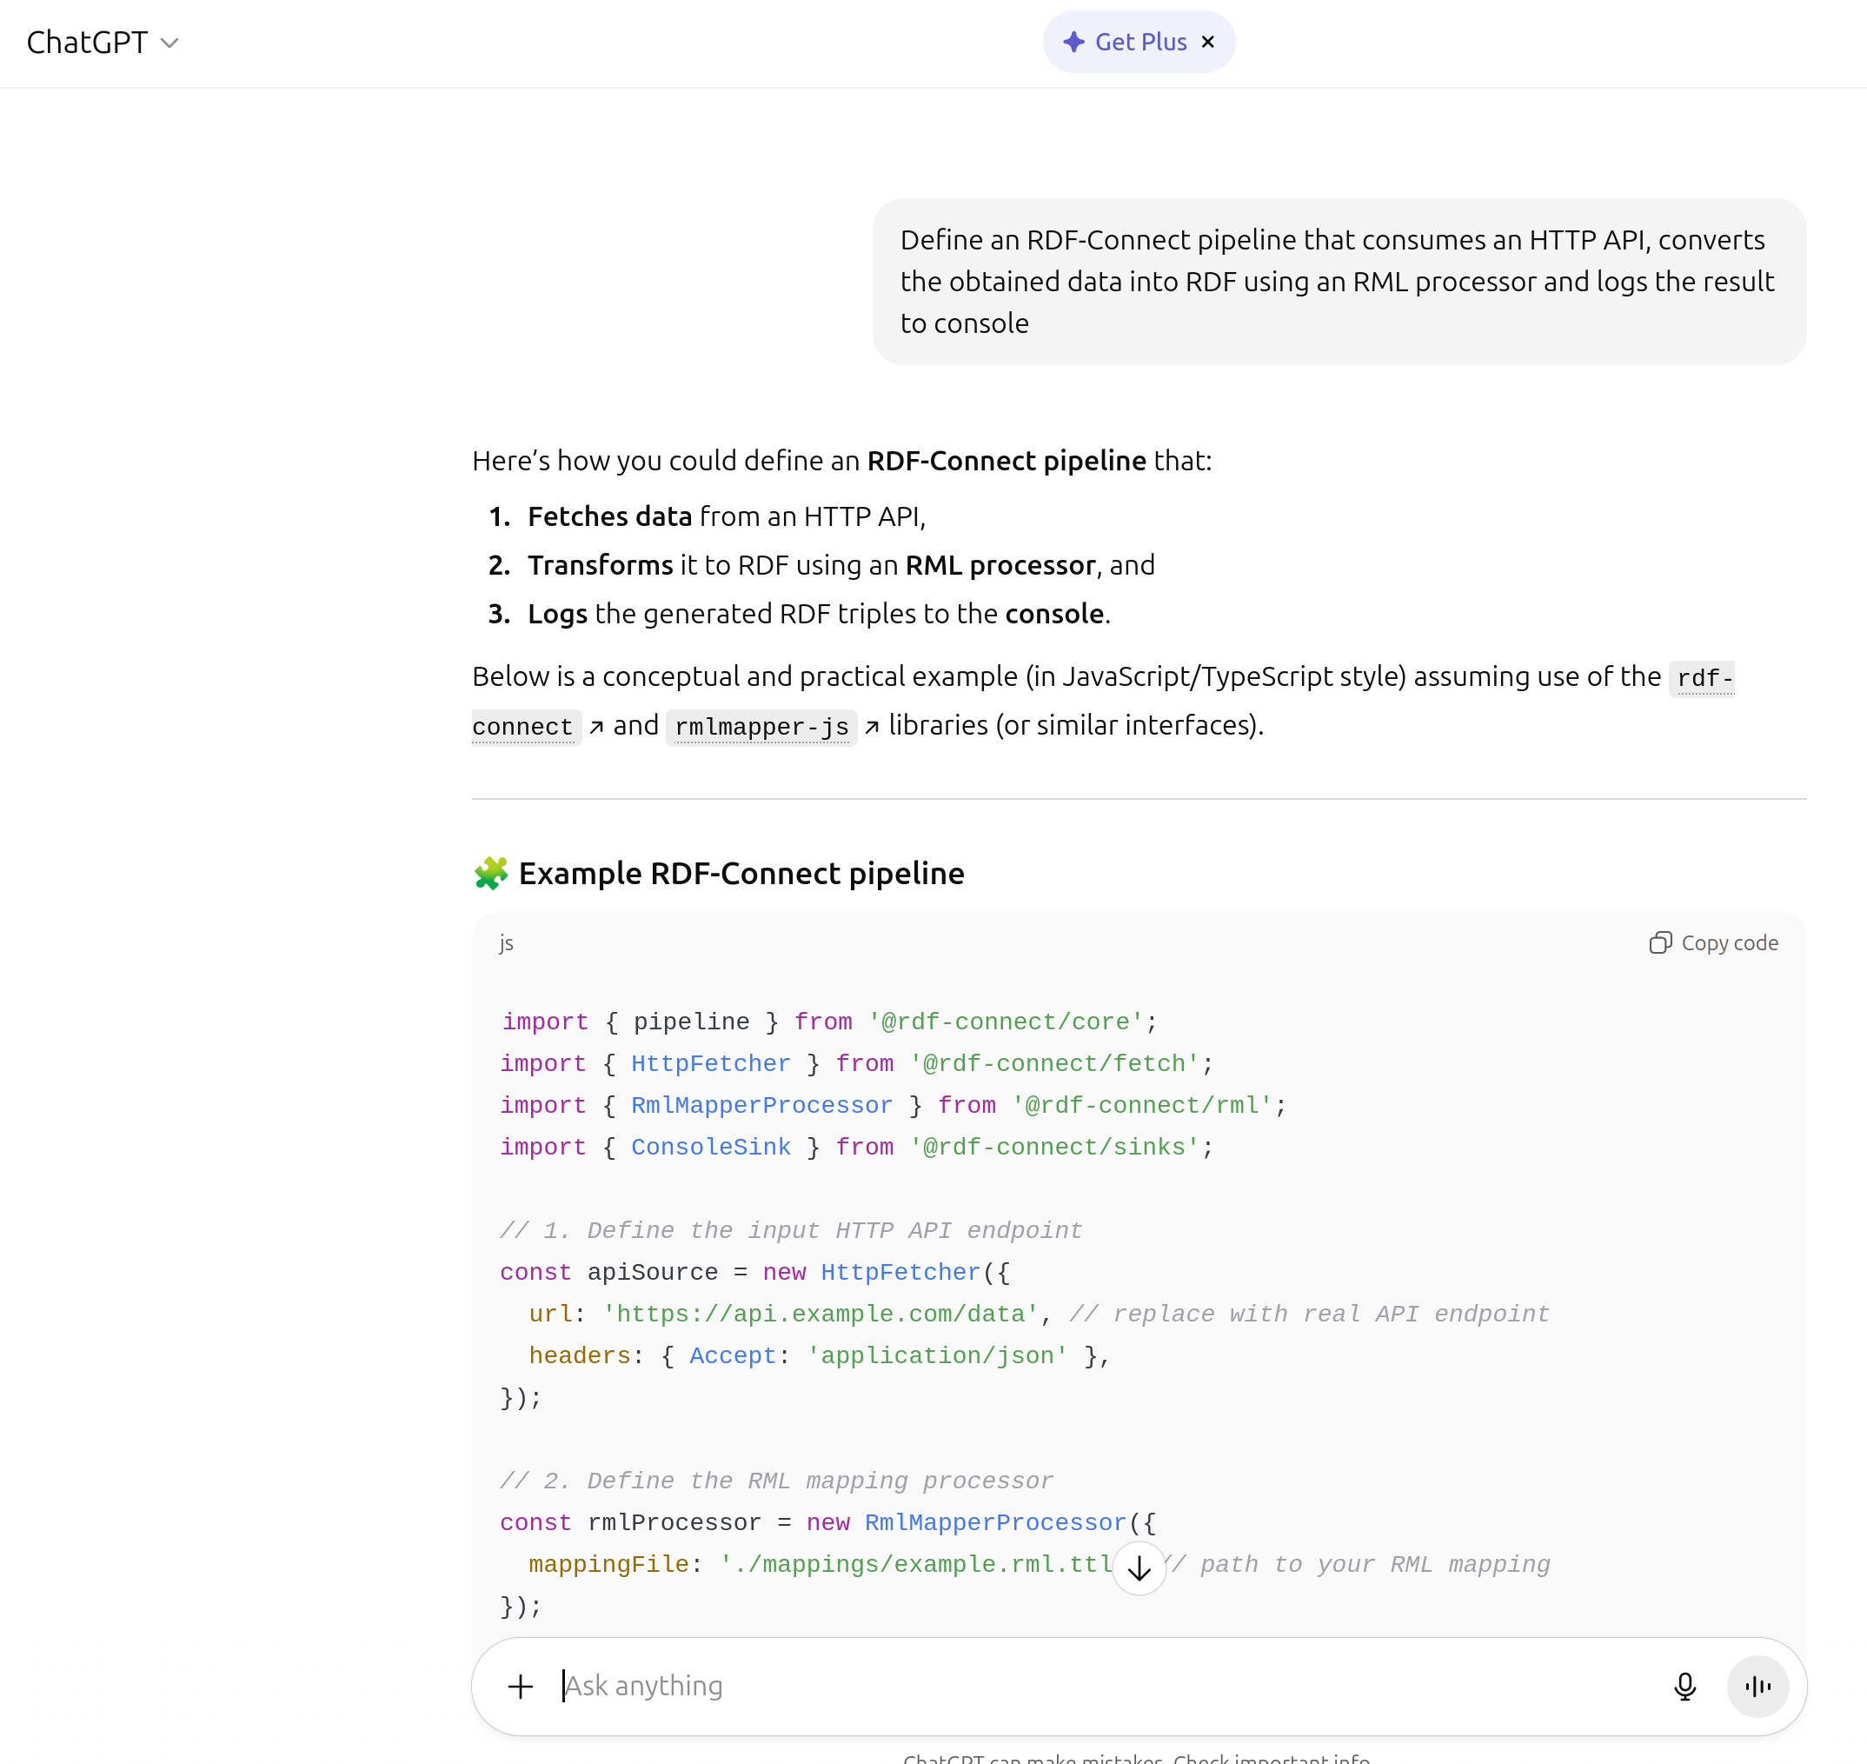Open the rdf-connect library link
This screenshot has width=1867, height=1764.
tap(525, 726)
